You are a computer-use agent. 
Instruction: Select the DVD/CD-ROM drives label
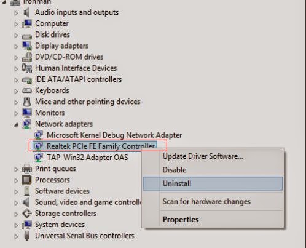pos(69,57)
